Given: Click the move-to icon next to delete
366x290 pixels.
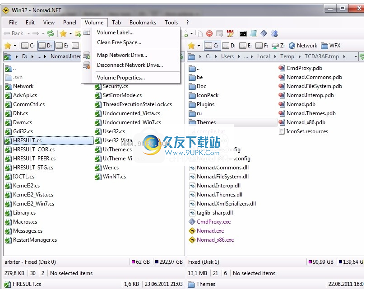Looking at the screenshot, I should (220, 33).
